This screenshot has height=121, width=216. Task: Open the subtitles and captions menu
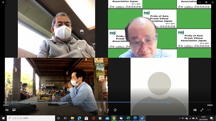[x=14, y=110]
